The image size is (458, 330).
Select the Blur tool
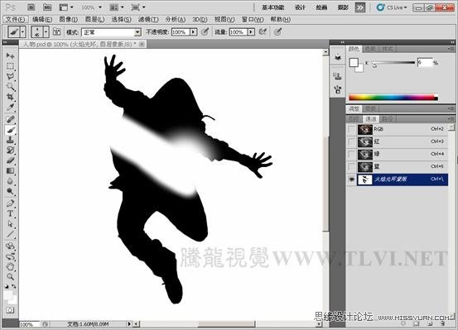coord(10,181)
